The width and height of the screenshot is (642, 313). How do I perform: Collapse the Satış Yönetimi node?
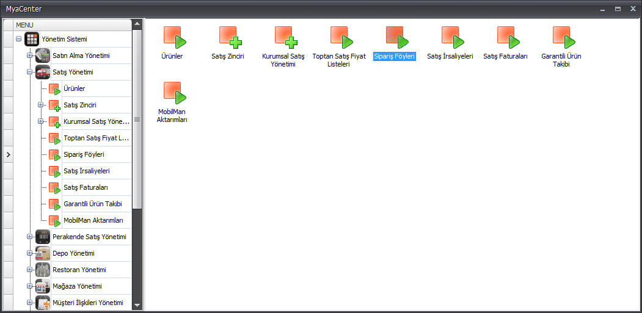(29, 72)
